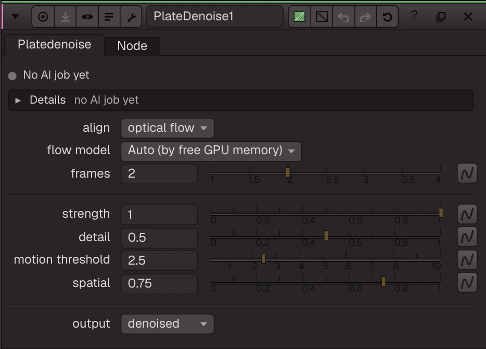
Task: Open animation menu for strength
Action: tap(467, 214)
